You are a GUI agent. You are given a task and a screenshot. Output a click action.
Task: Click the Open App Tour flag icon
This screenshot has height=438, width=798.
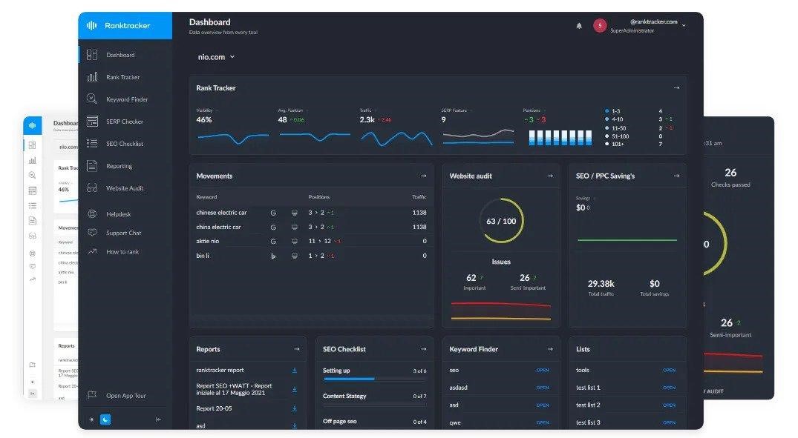[92, 395]
